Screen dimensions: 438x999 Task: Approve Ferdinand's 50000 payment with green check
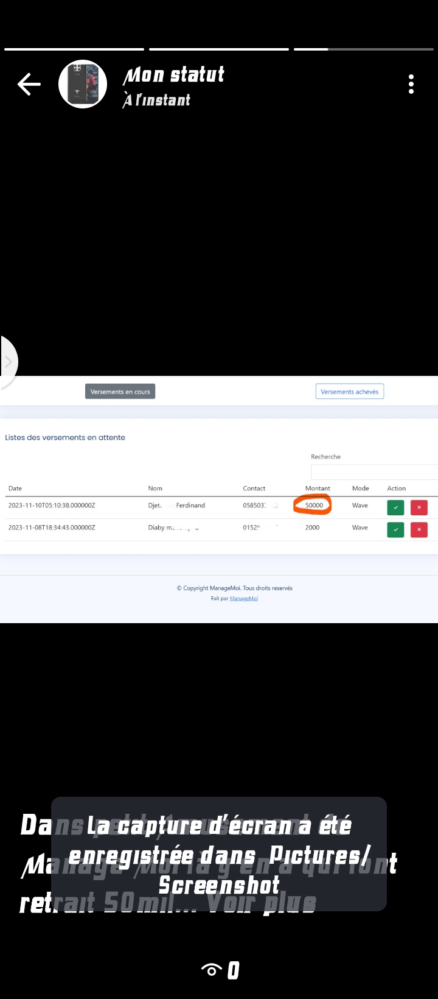[395, 507]
